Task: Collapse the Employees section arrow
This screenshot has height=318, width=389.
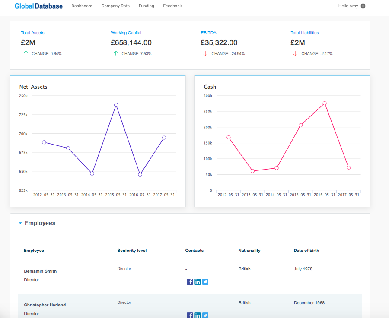Action: (x=20, y=223)
